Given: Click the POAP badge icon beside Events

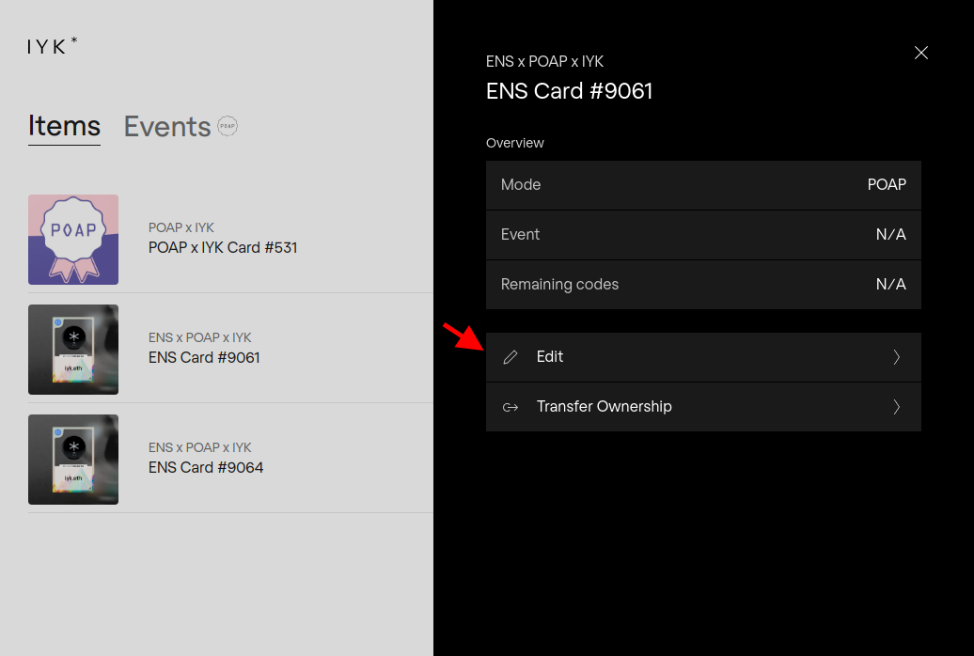Looking at the screenshot, I should 228,126.
